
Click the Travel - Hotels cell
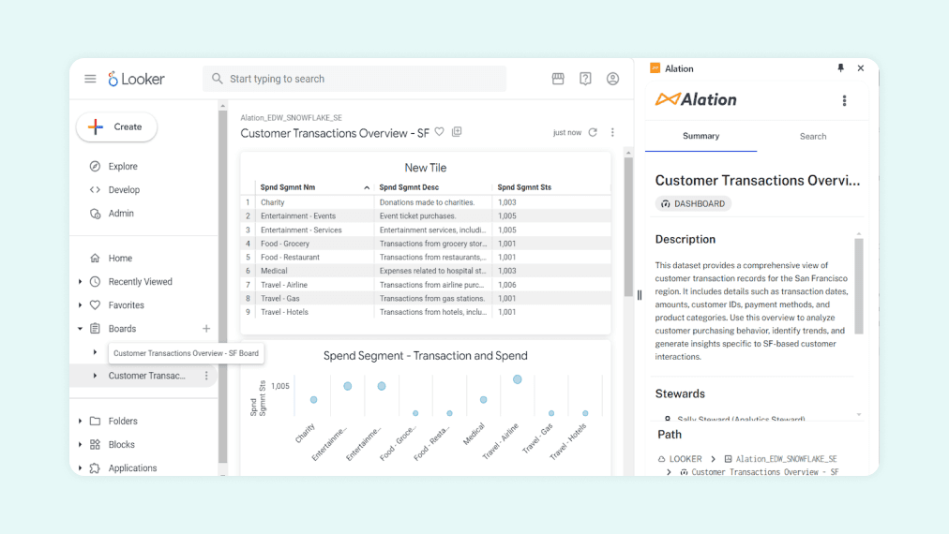tap(284, 312)
